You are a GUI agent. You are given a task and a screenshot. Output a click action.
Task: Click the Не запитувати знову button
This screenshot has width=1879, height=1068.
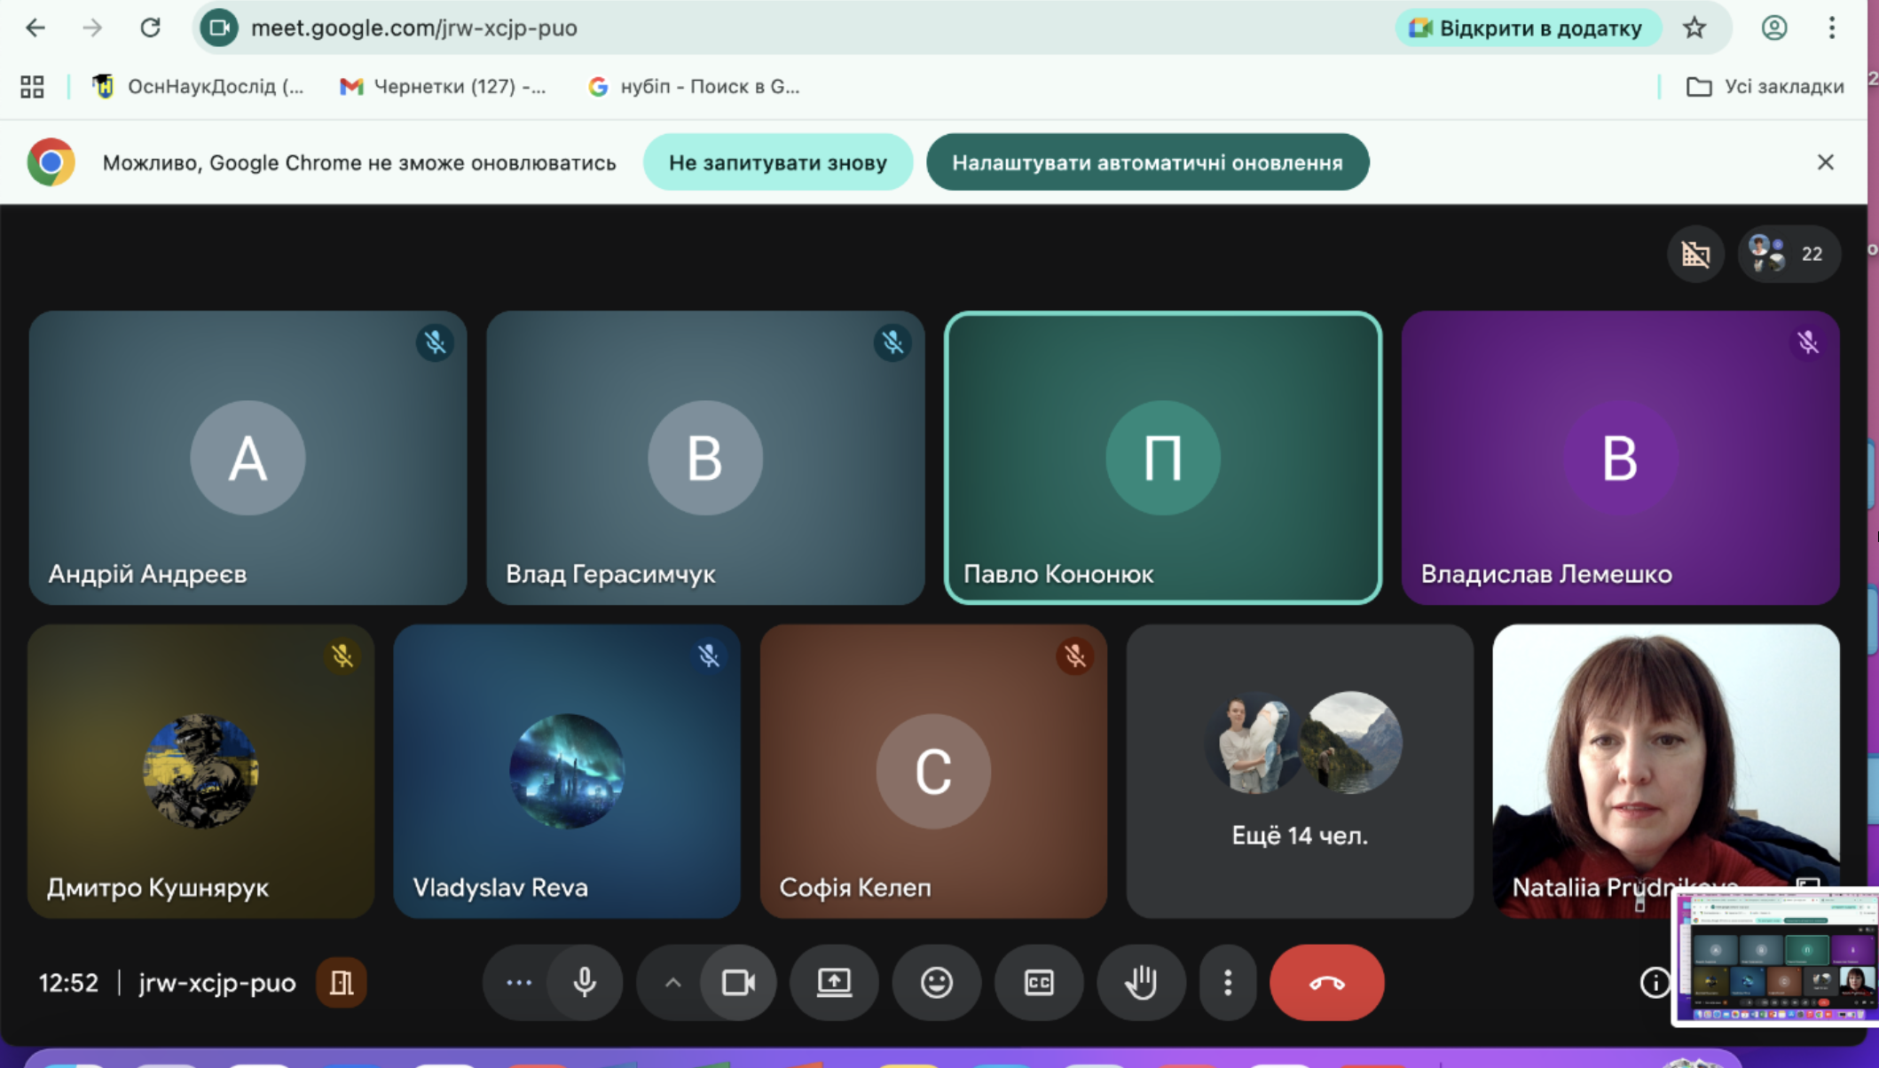point(777,162)
